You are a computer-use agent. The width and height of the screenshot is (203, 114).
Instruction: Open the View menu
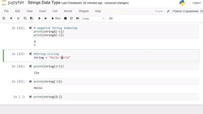tap(29, 11)
